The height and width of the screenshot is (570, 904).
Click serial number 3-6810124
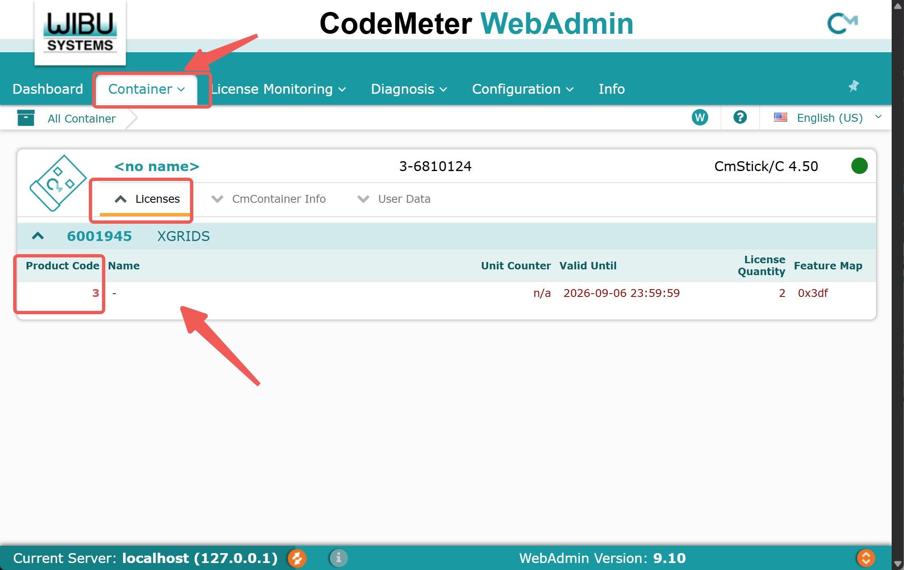point(435,166)
